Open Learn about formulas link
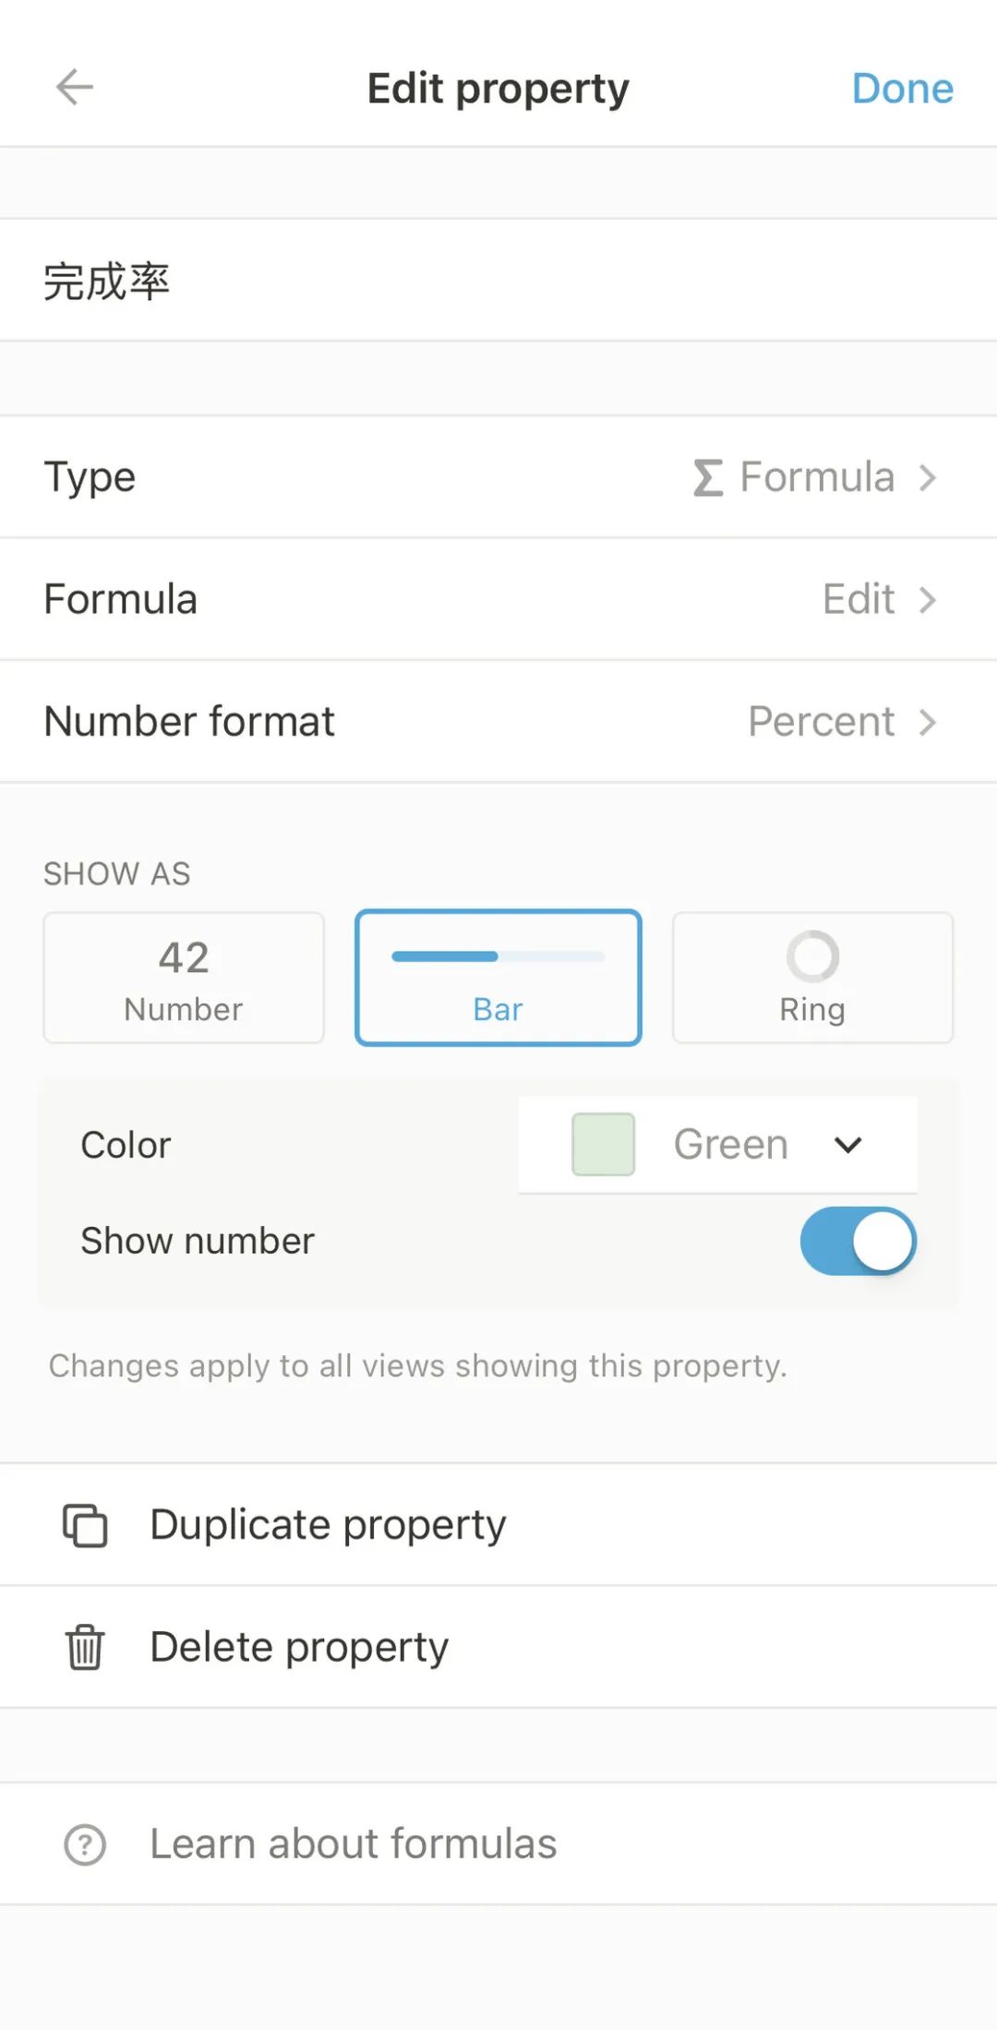The height and width of the screenshot is (2030, 997). 353,1844
